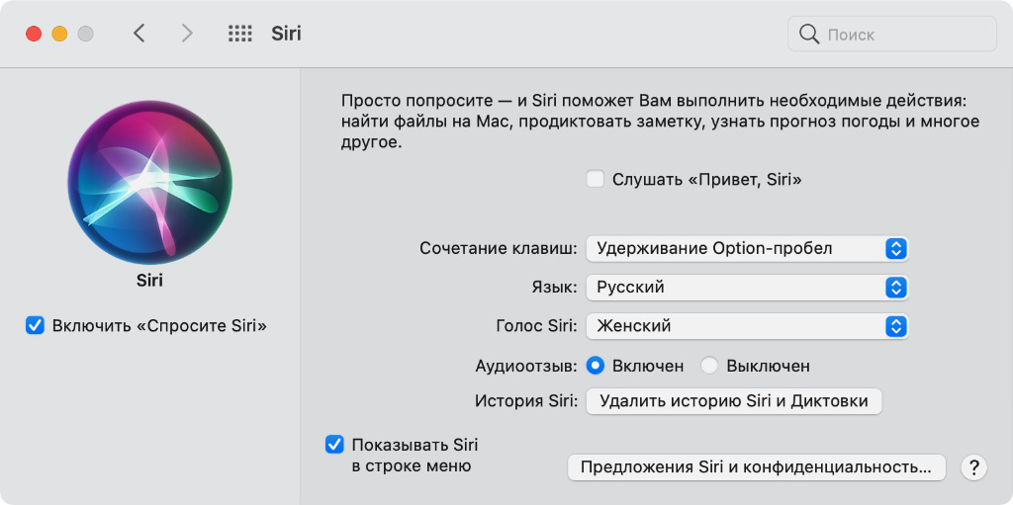Open help with the question mark button
The width and height of the screenshot is (1013, 505).
click(x=974, y=467)
